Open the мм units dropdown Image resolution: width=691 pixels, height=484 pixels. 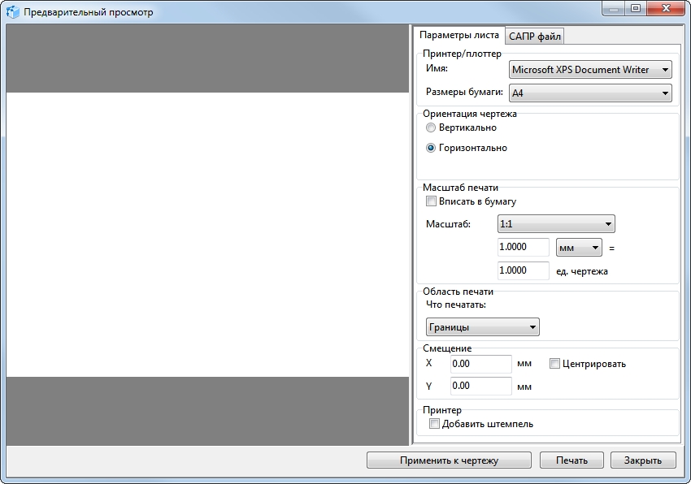point(578,248)
